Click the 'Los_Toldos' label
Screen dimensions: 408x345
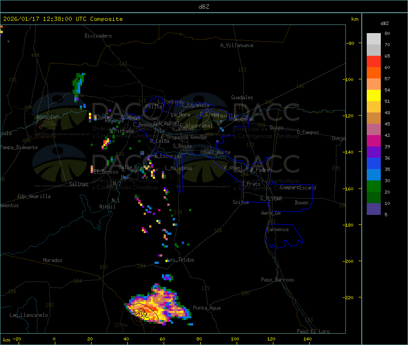point(181,260)
